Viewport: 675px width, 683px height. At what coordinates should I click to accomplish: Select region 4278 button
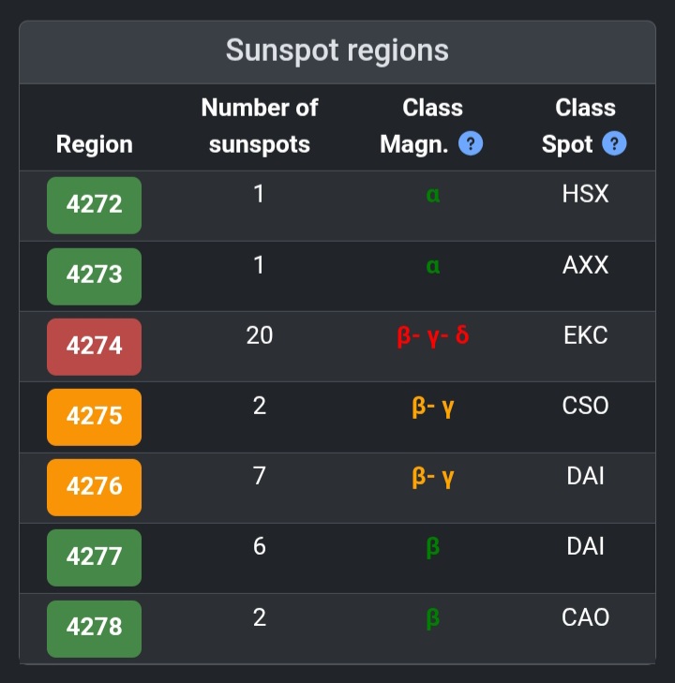94,628
